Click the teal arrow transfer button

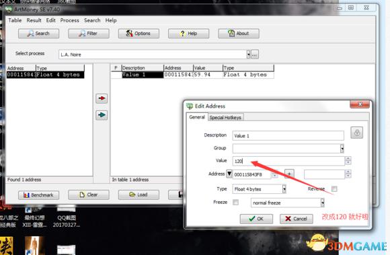point(102,115)
